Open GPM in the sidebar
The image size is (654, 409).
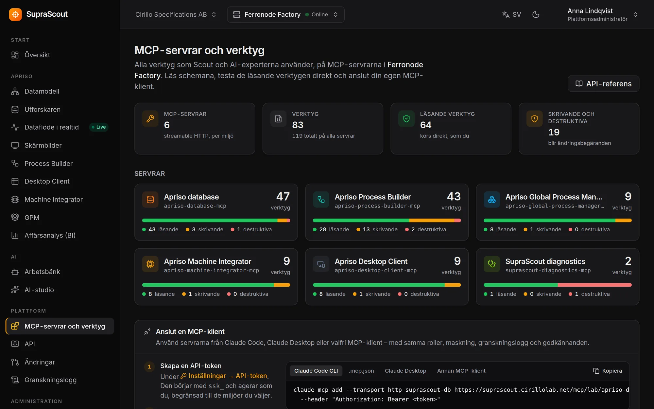60,218
